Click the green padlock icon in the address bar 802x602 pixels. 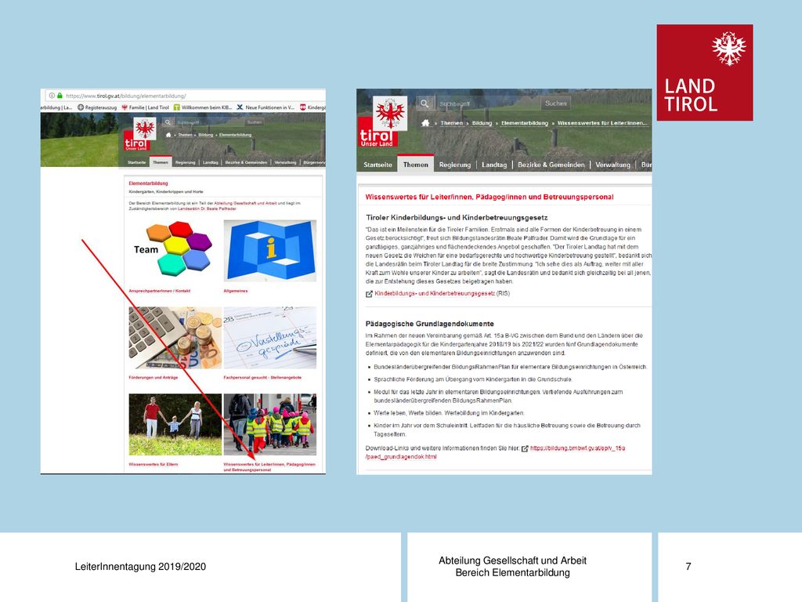[x=60, y=96]
